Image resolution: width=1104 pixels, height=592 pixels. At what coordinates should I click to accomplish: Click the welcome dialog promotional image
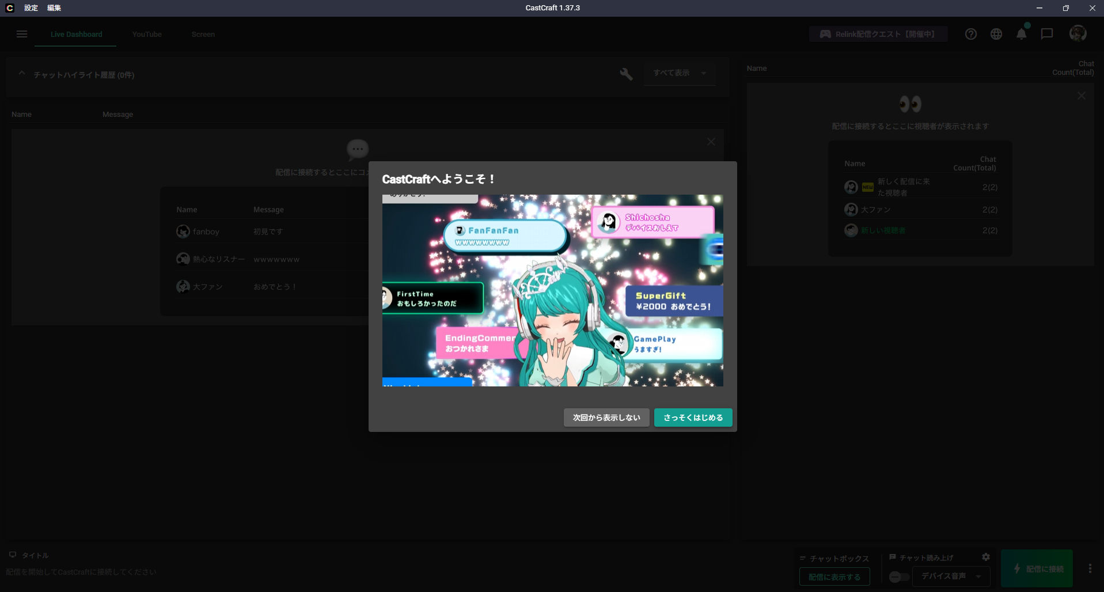pos(552,290)
